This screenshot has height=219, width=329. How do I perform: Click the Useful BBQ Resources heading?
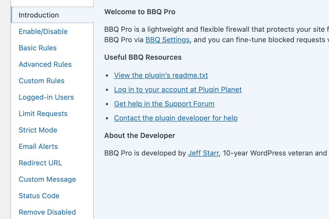143,57
